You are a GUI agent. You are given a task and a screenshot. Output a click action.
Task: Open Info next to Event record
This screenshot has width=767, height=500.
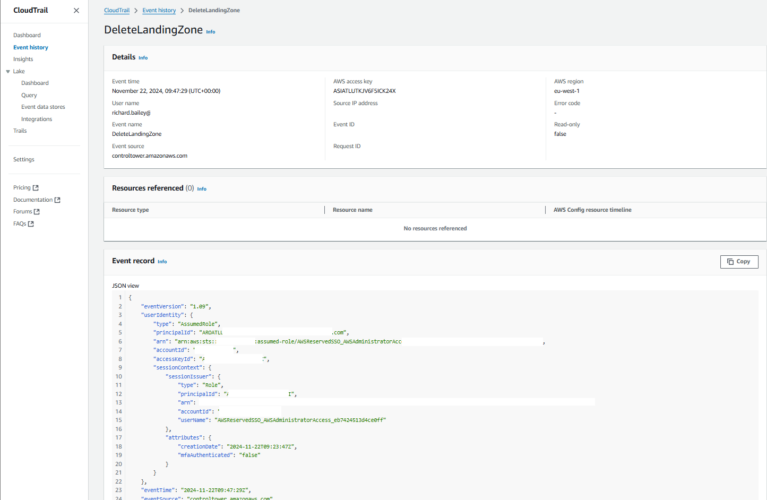pos(162,262)
